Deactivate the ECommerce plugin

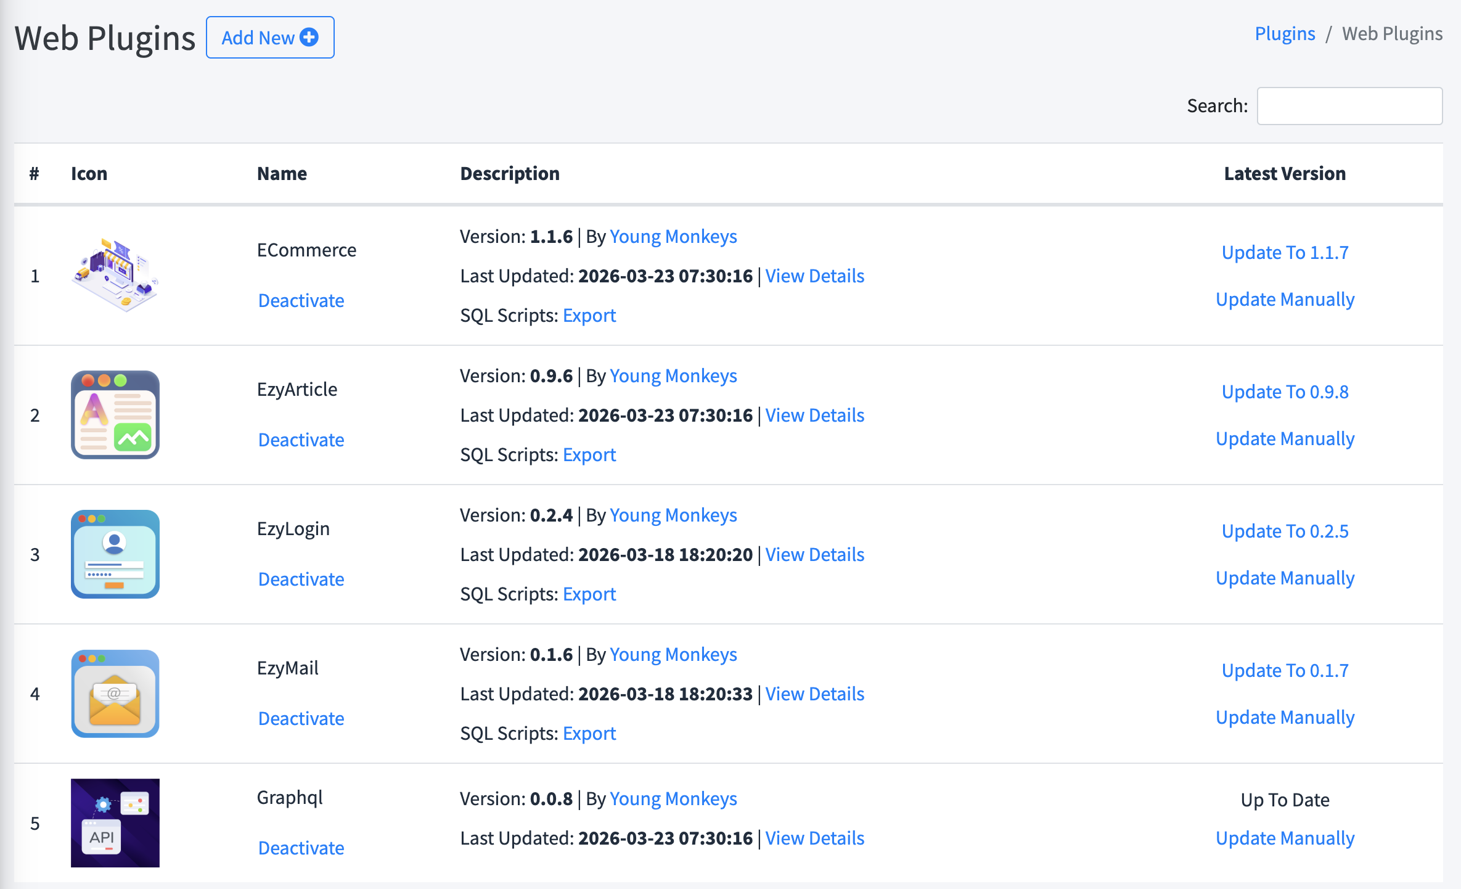[x=301, y=300]
